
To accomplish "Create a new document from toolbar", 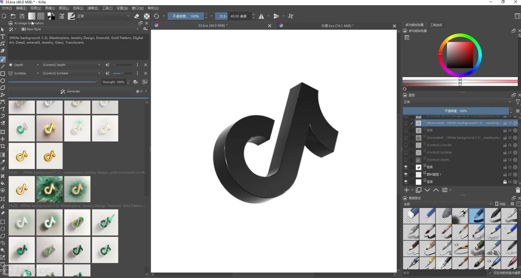I will 4,16.
